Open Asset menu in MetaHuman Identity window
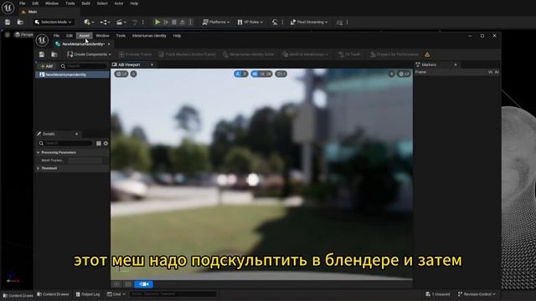The width and height of the screenshot is (536, 301). point(84,36)
